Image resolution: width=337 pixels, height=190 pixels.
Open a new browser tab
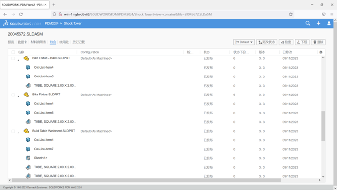pos(54,5)
